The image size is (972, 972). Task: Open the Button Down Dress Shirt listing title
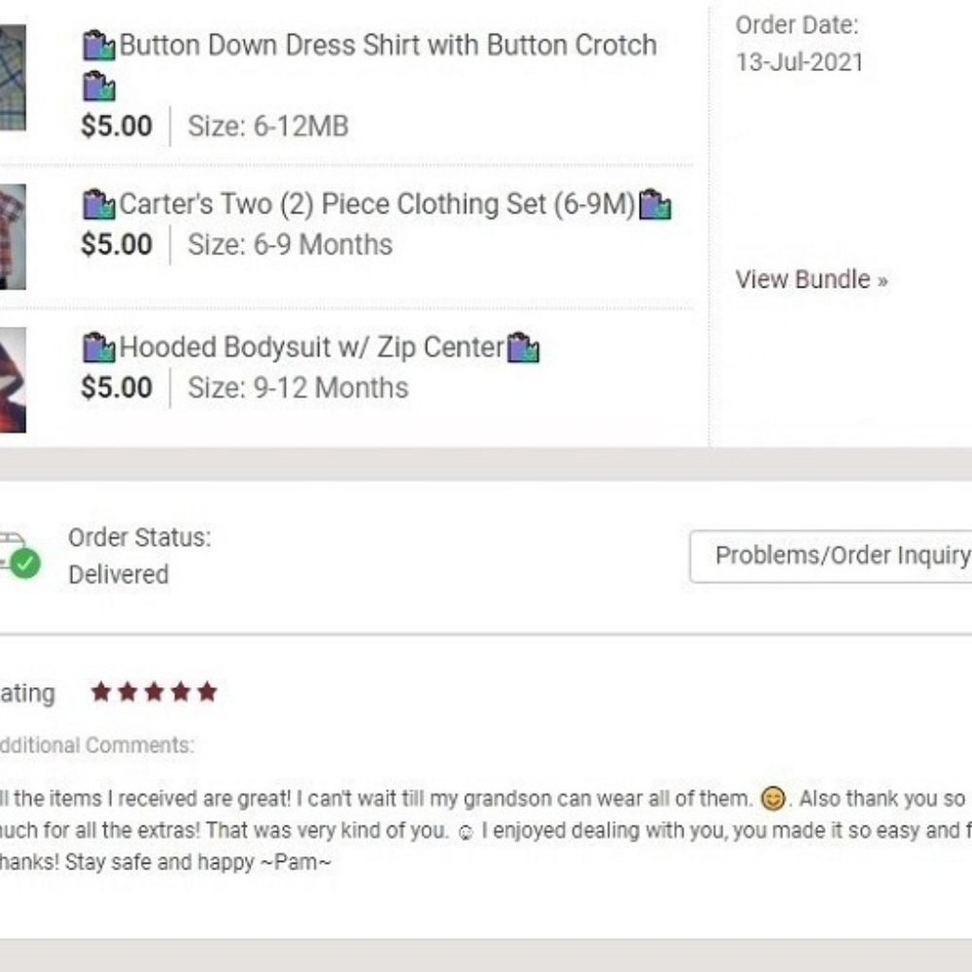(x=388, y=45)
